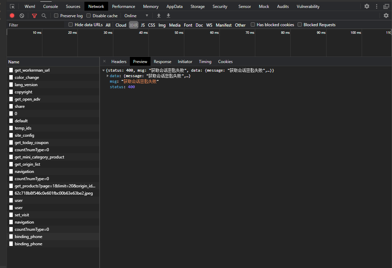Filter requests by CSS
This screenshot has width=392, height=268.
(152, 25)
